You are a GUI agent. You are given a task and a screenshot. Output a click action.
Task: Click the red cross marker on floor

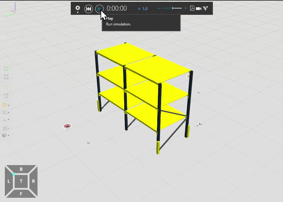67,126
